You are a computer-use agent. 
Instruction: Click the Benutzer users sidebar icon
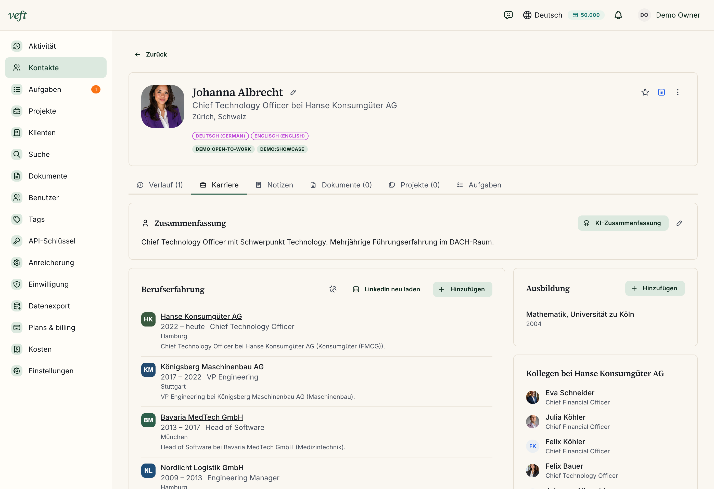17,198
